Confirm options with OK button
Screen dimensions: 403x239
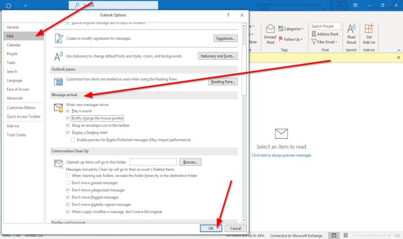[x=211, y=228]
